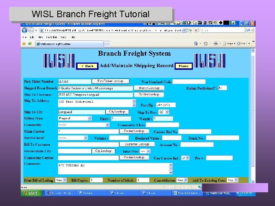The height and width of the screenshot is (206, 275).
Task: Click the Units field
Action: coord(121,119)
